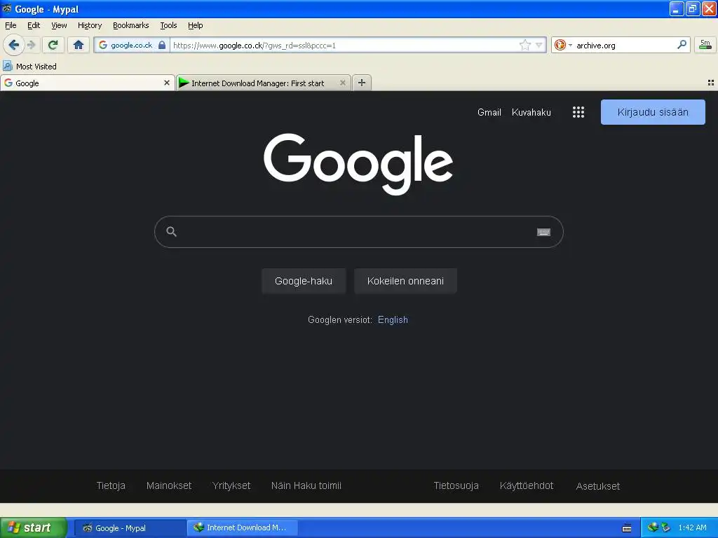The image size is (718, 538).
Task: Click the Google logo
Action: (358, 164)
